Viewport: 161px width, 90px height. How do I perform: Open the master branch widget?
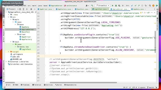click(x=151, y=87)
